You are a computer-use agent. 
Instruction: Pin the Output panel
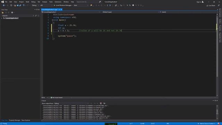coord(215,101)
